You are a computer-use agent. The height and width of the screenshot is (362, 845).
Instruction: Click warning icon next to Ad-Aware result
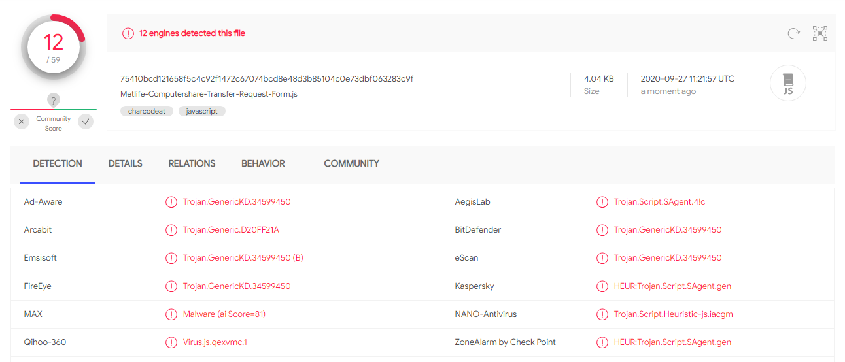point(171,202)
